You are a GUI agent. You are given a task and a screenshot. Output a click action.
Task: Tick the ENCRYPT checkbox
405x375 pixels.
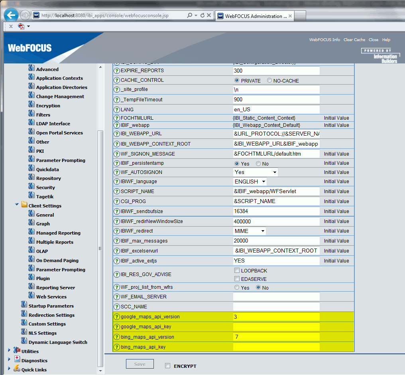tap(168, 366)
